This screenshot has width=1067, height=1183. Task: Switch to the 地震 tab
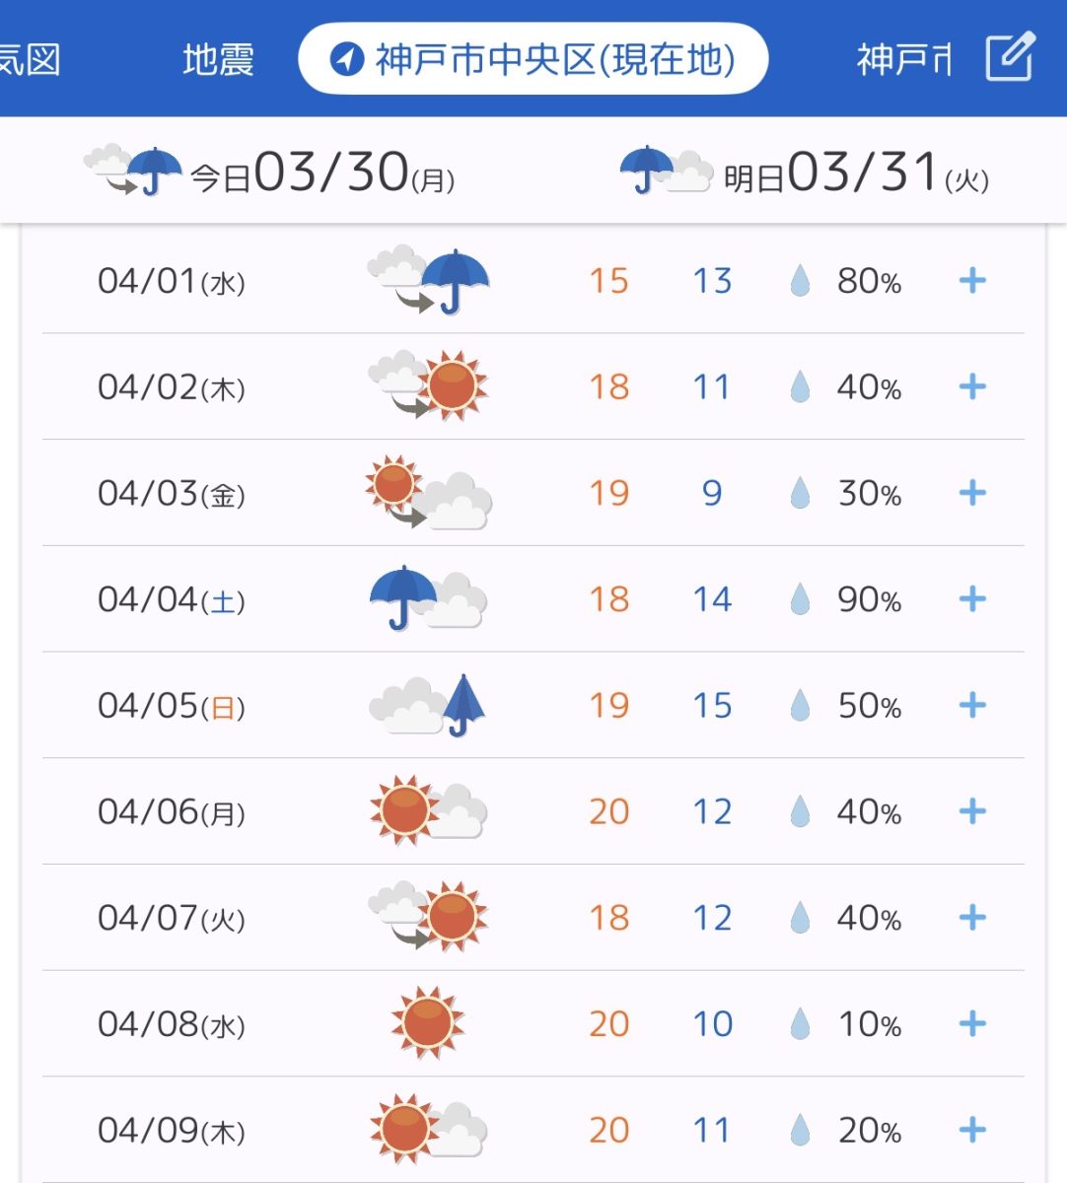[218, 59]
